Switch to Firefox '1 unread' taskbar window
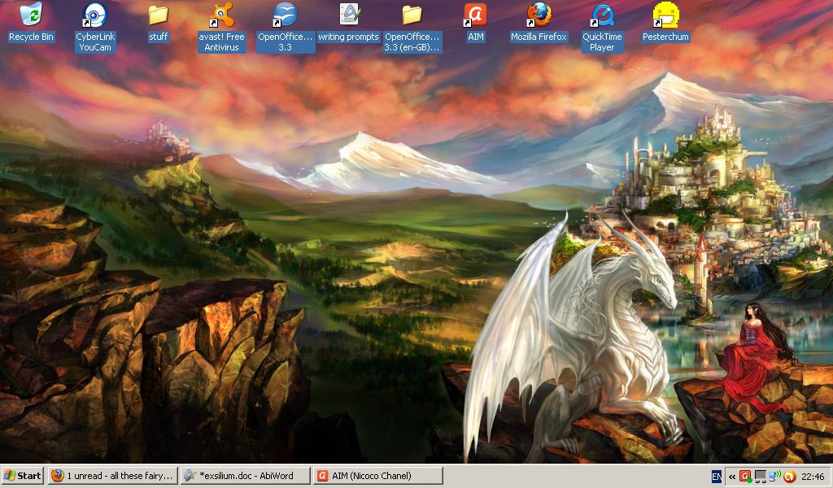The height and width of the screenshot is (488, 833). 112,476
